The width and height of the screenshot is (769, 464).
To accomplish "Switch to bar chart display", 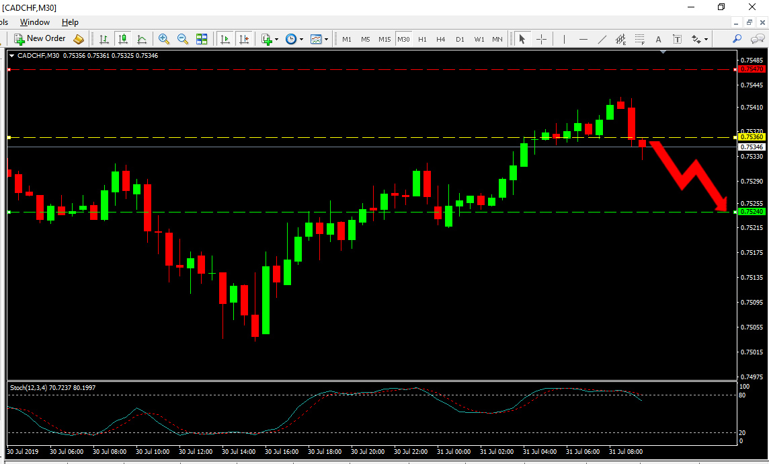I will 104,39.
